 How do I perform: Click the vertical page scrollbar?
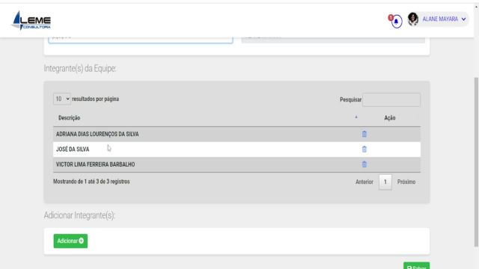coord(476,161)
